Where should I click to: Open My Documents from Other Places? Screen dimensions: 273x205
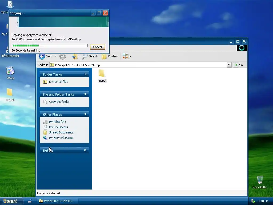pos(58,127)
